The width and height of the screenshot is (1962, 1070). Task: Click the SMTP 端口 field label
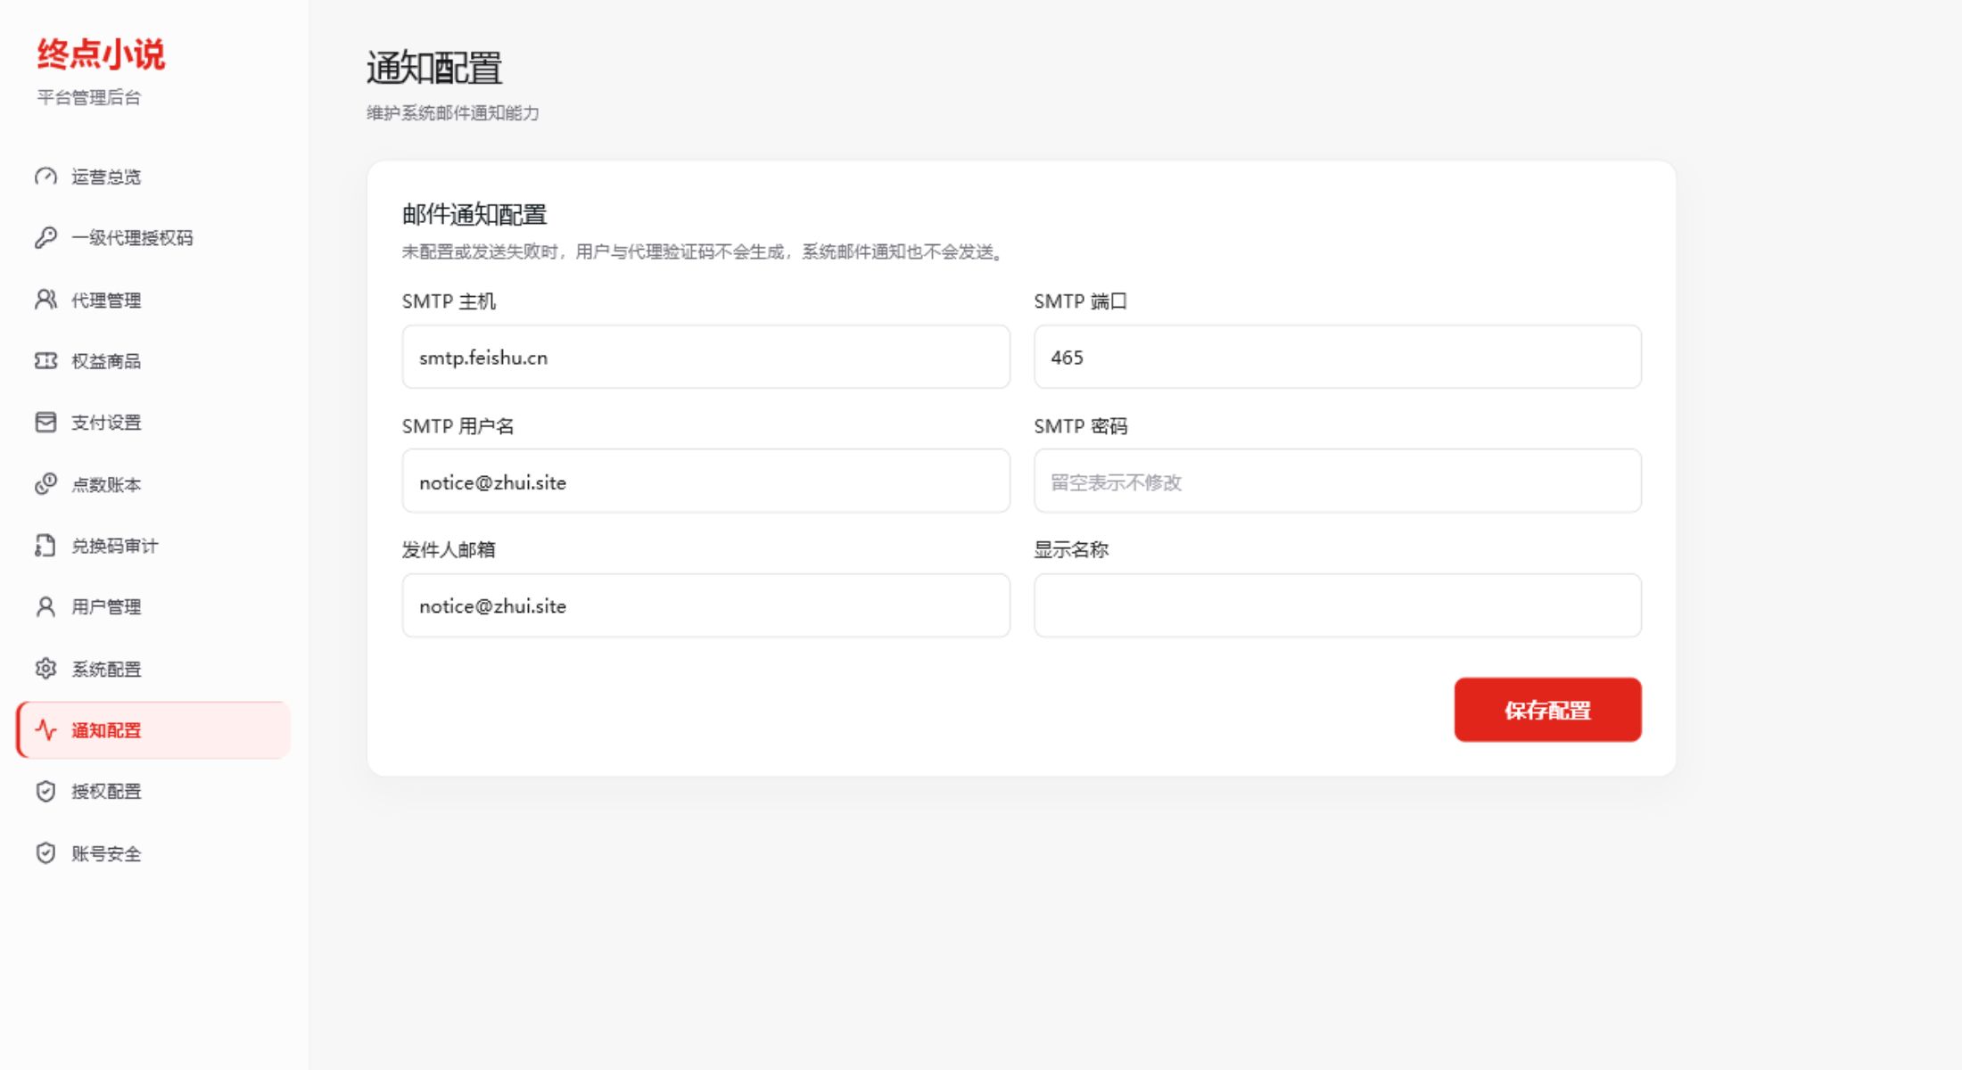pos(1080,301)
